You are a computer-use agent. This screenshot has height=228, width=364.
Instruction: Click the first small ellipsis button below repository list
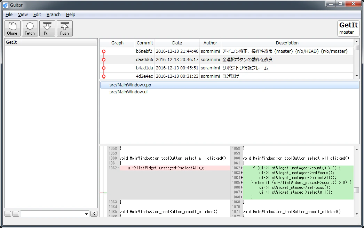coord(8,214)
